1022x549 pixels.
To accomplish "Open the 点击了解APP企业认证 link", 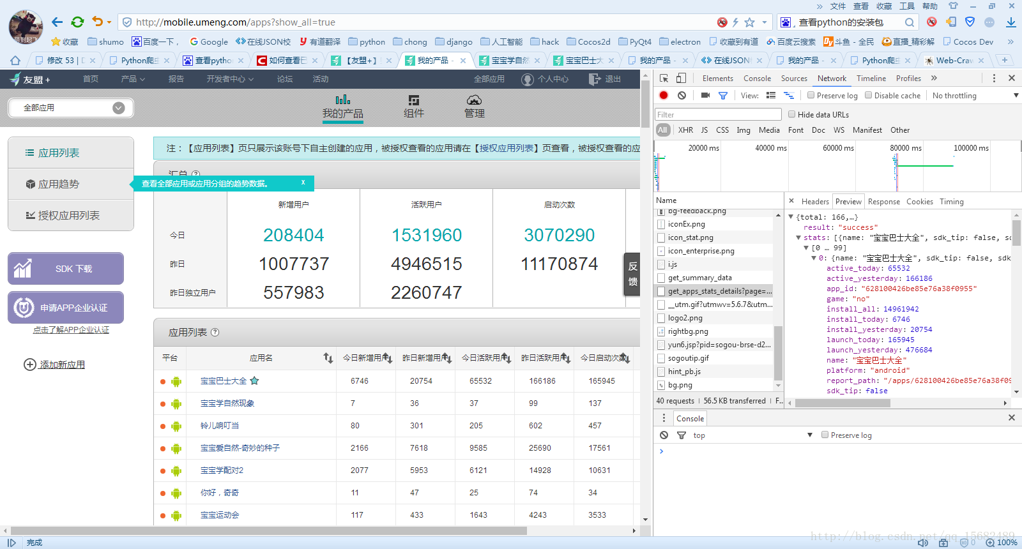I will pyautogui.click(x=72, y=330).
